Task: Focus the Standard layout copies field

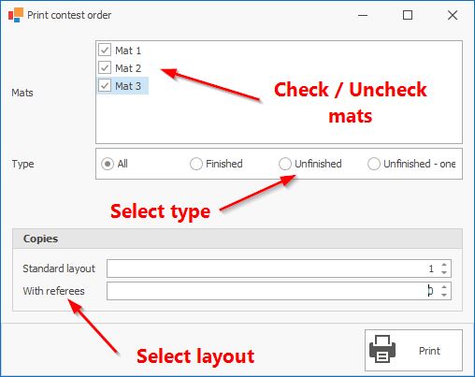Action: [273, 268]
